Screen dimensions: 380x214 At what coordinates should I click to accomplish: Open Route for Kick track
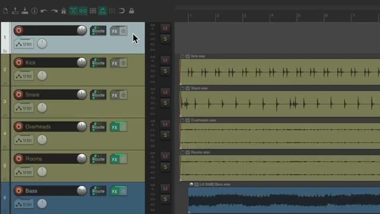pyautogui.click(x=98, y=63)
